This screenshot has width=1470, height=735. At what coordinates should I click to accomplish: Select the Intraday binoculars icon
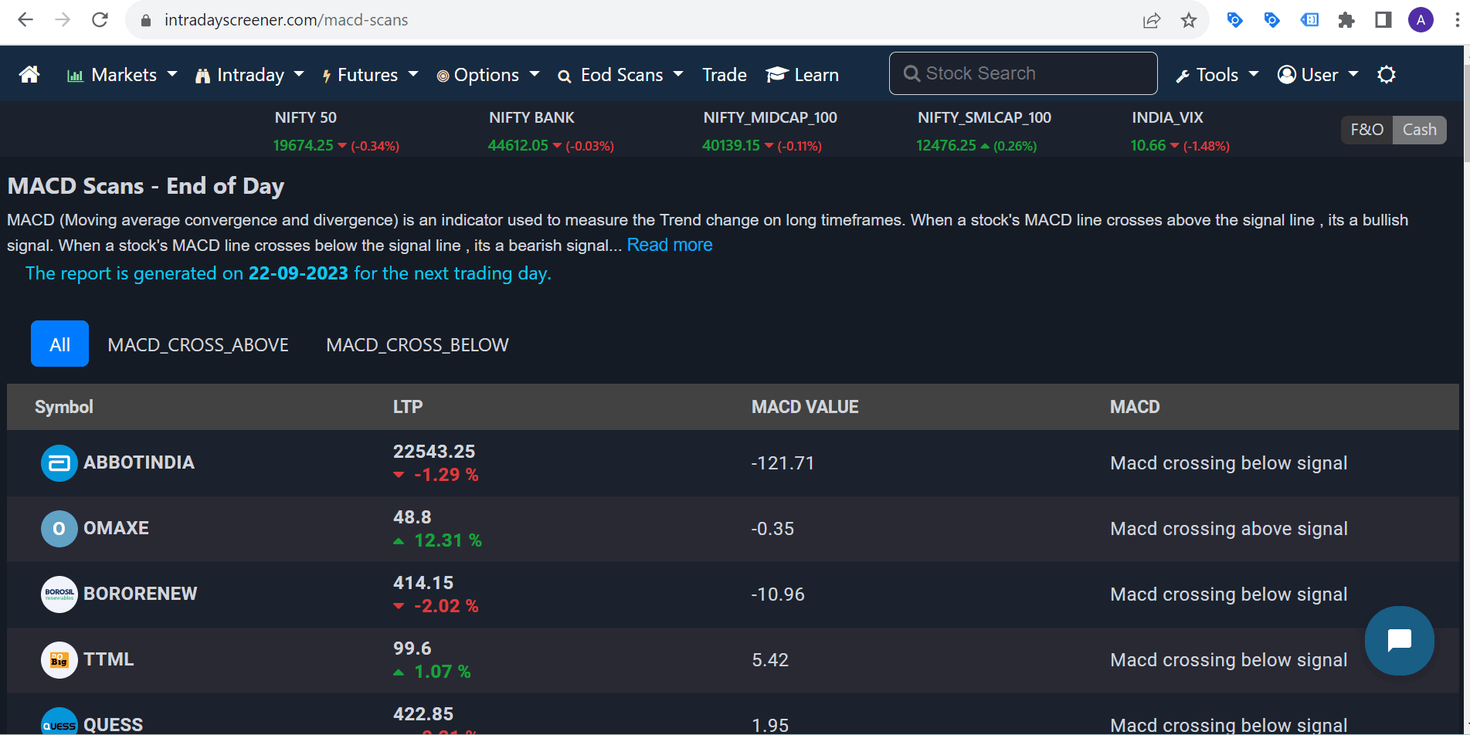(203, 74)
